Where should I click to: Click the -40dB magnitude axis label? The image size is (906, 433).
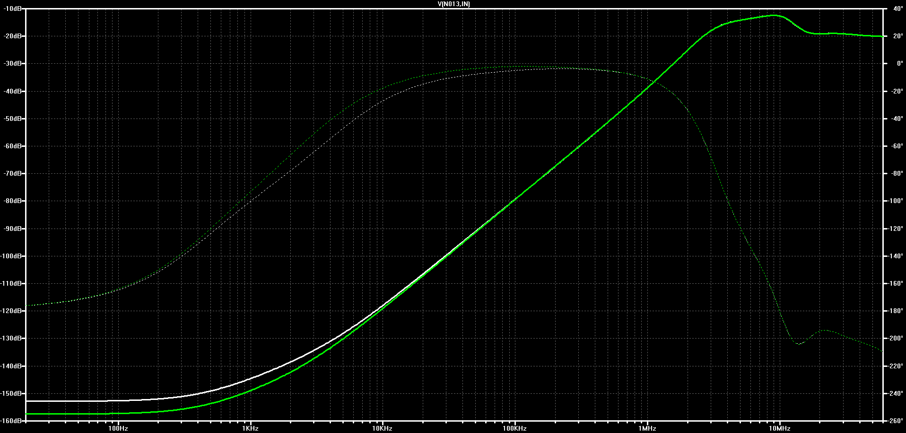13,91
